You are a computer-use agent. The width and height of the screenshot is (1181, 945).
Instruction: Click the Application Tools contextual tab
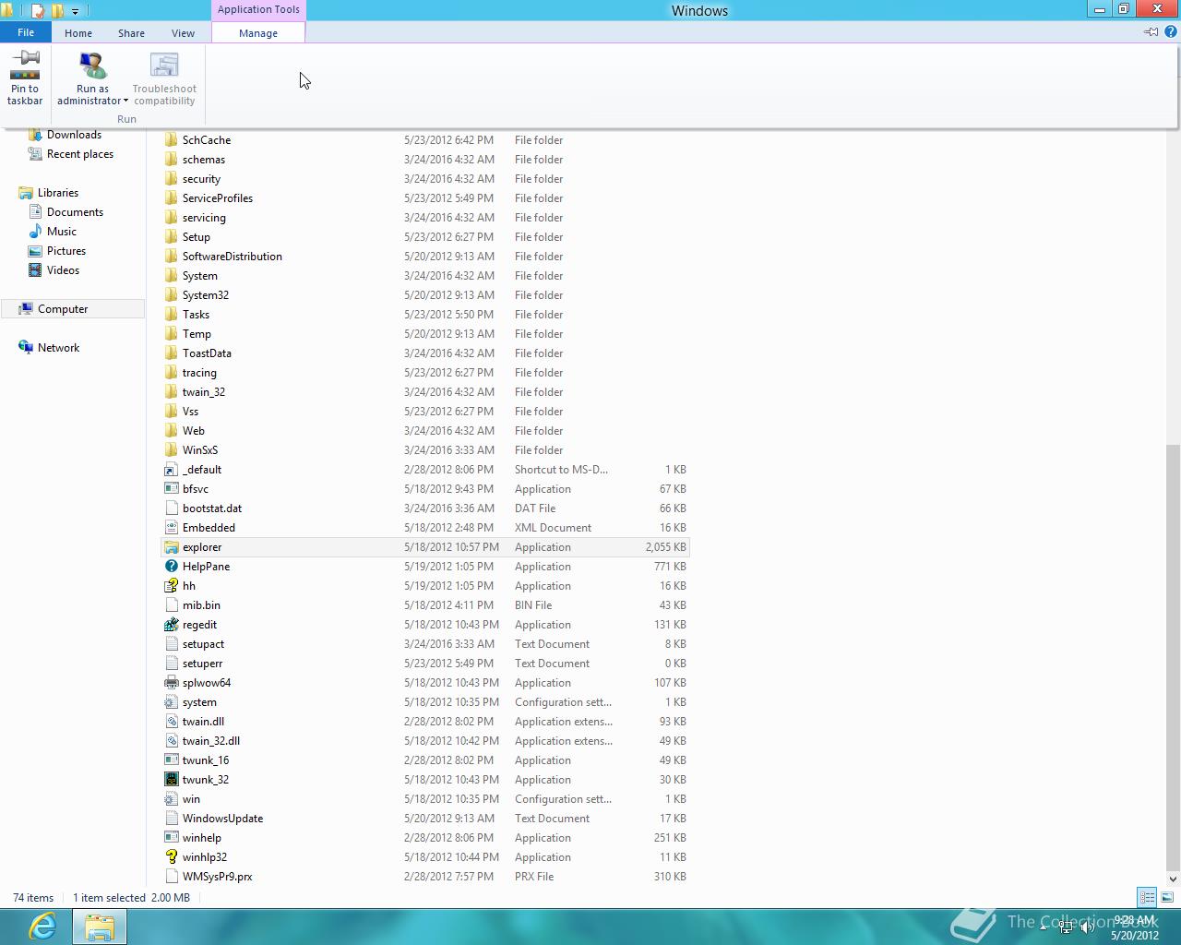pyautogui.click(x=258, y=9)
